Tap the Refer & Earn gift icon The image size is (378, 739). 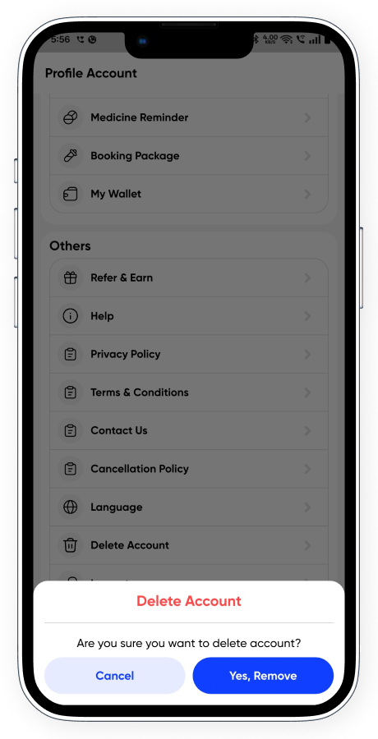[71, 278]
